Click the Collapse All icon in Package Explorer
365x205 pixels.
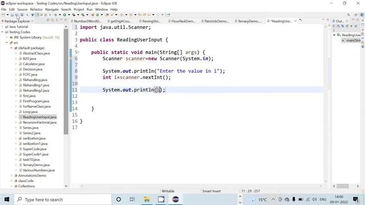[x=48, y=20]
